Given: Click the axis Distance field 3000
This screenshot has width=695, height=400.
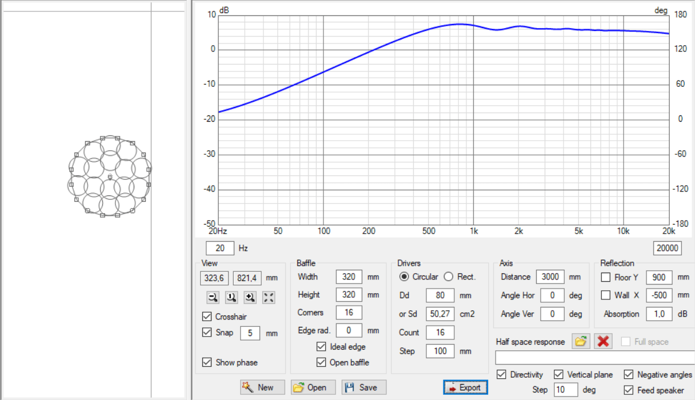Looking at the screenshot, I should click(x=551, y=277).
